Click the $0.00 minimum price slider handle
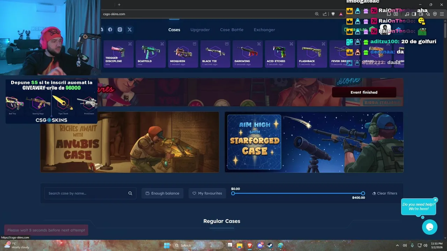This screenshot has width=447, height=251. [233, 193]
